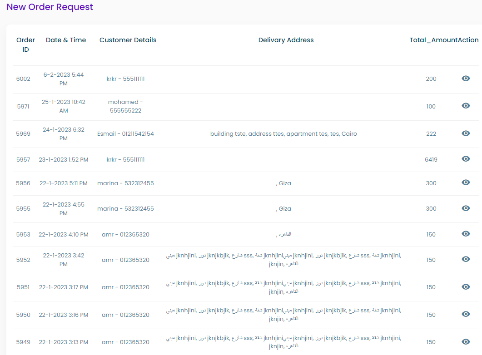Click customer krkr in order 5957 row

click(125, 160)
